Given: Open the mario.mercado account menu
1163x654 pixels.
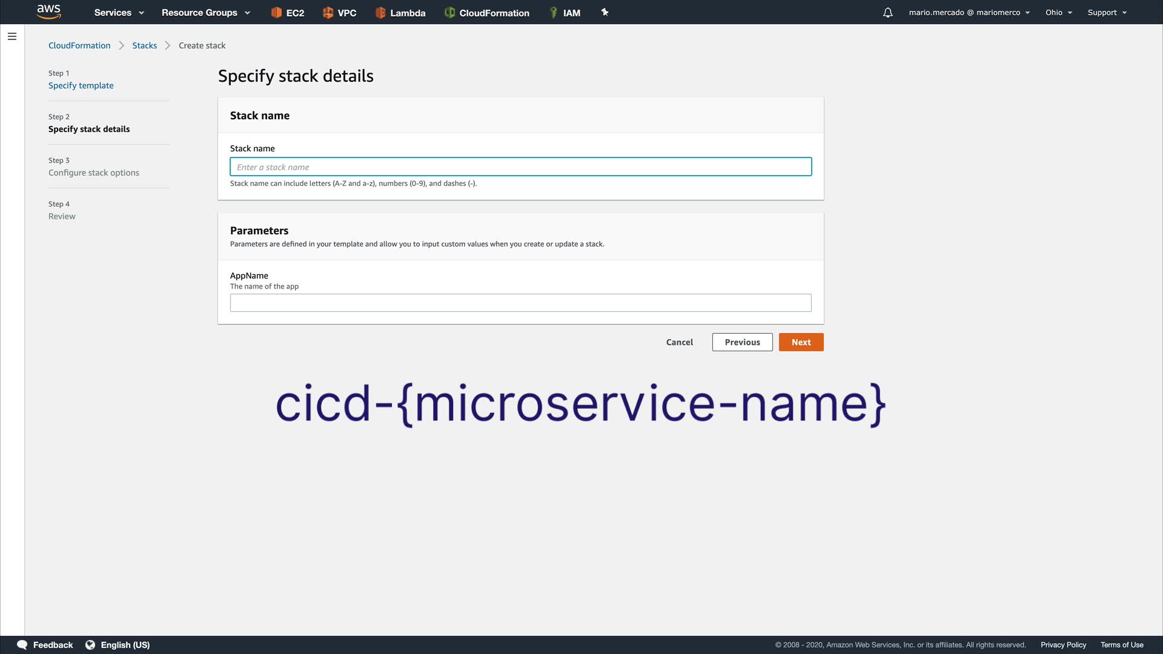Looking at the screenshot, I should (969, 13).
